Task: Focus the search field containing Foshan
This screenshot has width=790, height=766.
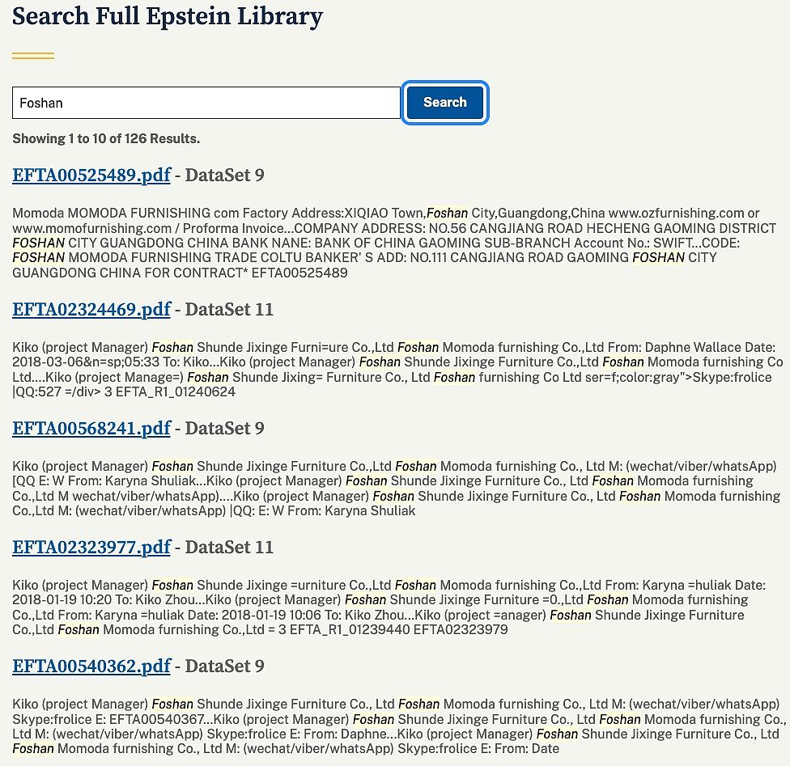Action: point(206,103)
